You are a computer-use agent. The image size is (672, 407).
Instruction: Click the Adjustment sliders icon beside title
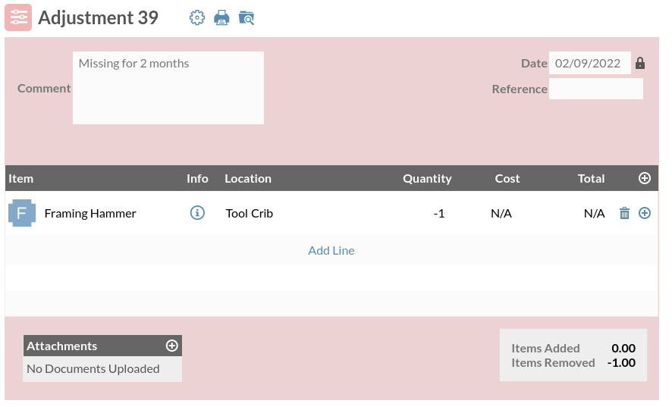[18, 17]
